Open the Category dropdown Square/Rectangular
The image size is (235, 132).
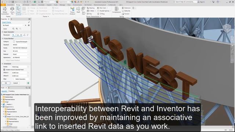[21, 41]
